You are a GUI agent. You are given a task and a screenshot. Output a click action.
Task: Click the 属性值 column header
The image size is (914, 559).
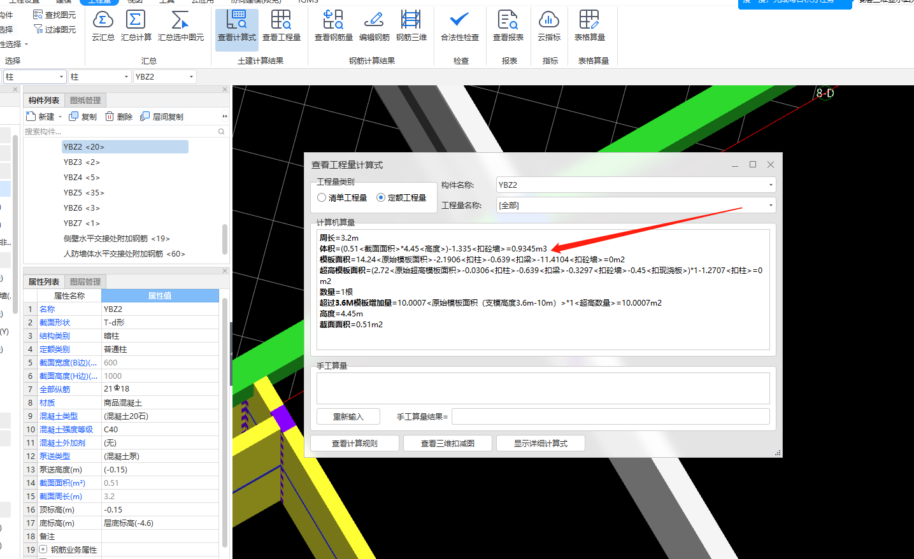click(x=160, y=296)
